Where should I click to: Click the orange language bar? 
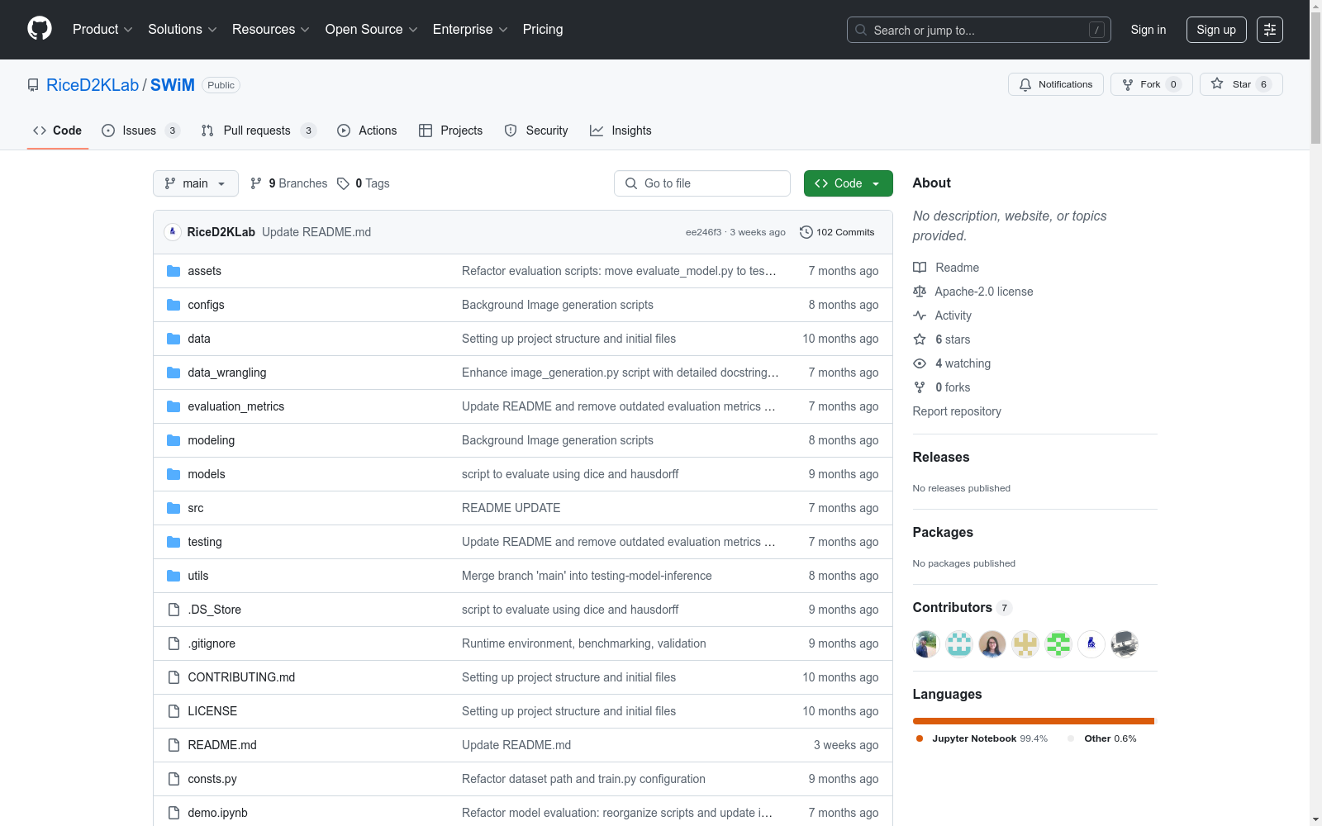tap(1034, 721)
